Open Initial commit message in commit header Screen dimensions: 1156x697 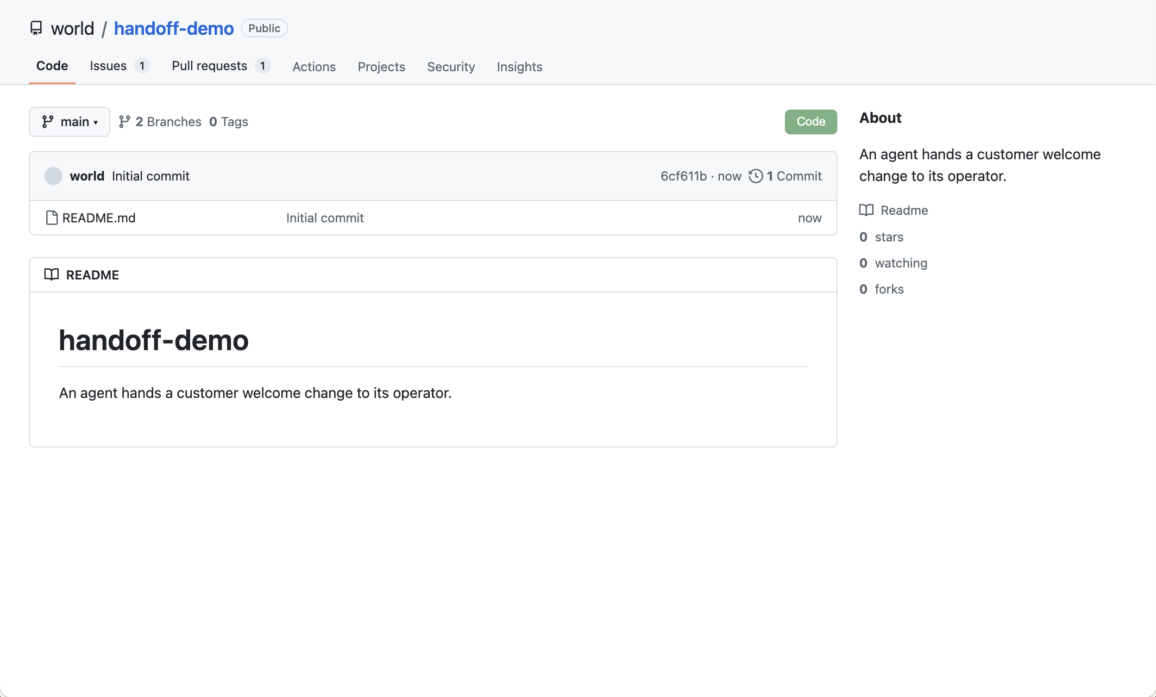coord(150,176)
